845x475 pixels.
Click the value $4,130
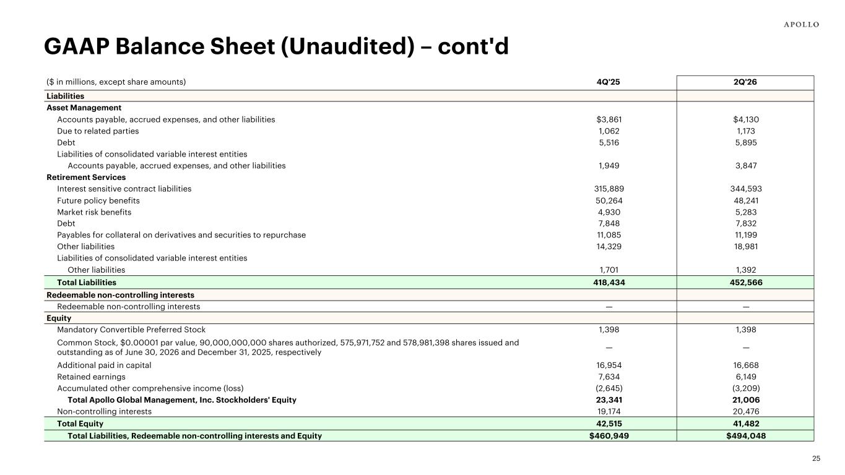[x=745, y=119]
